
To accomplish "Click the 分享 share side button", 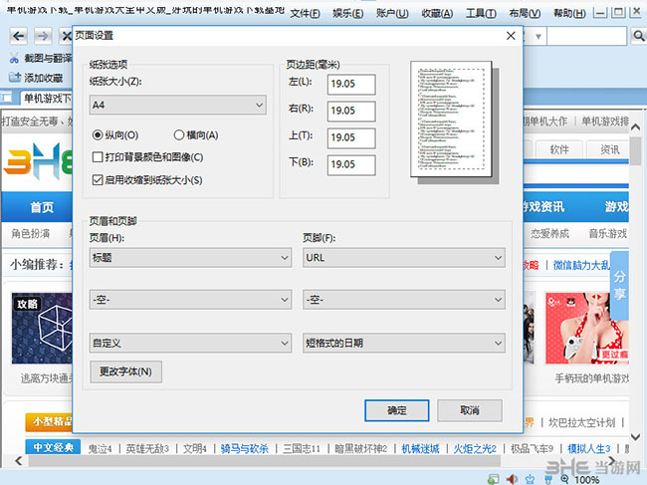I will [619, 285].
